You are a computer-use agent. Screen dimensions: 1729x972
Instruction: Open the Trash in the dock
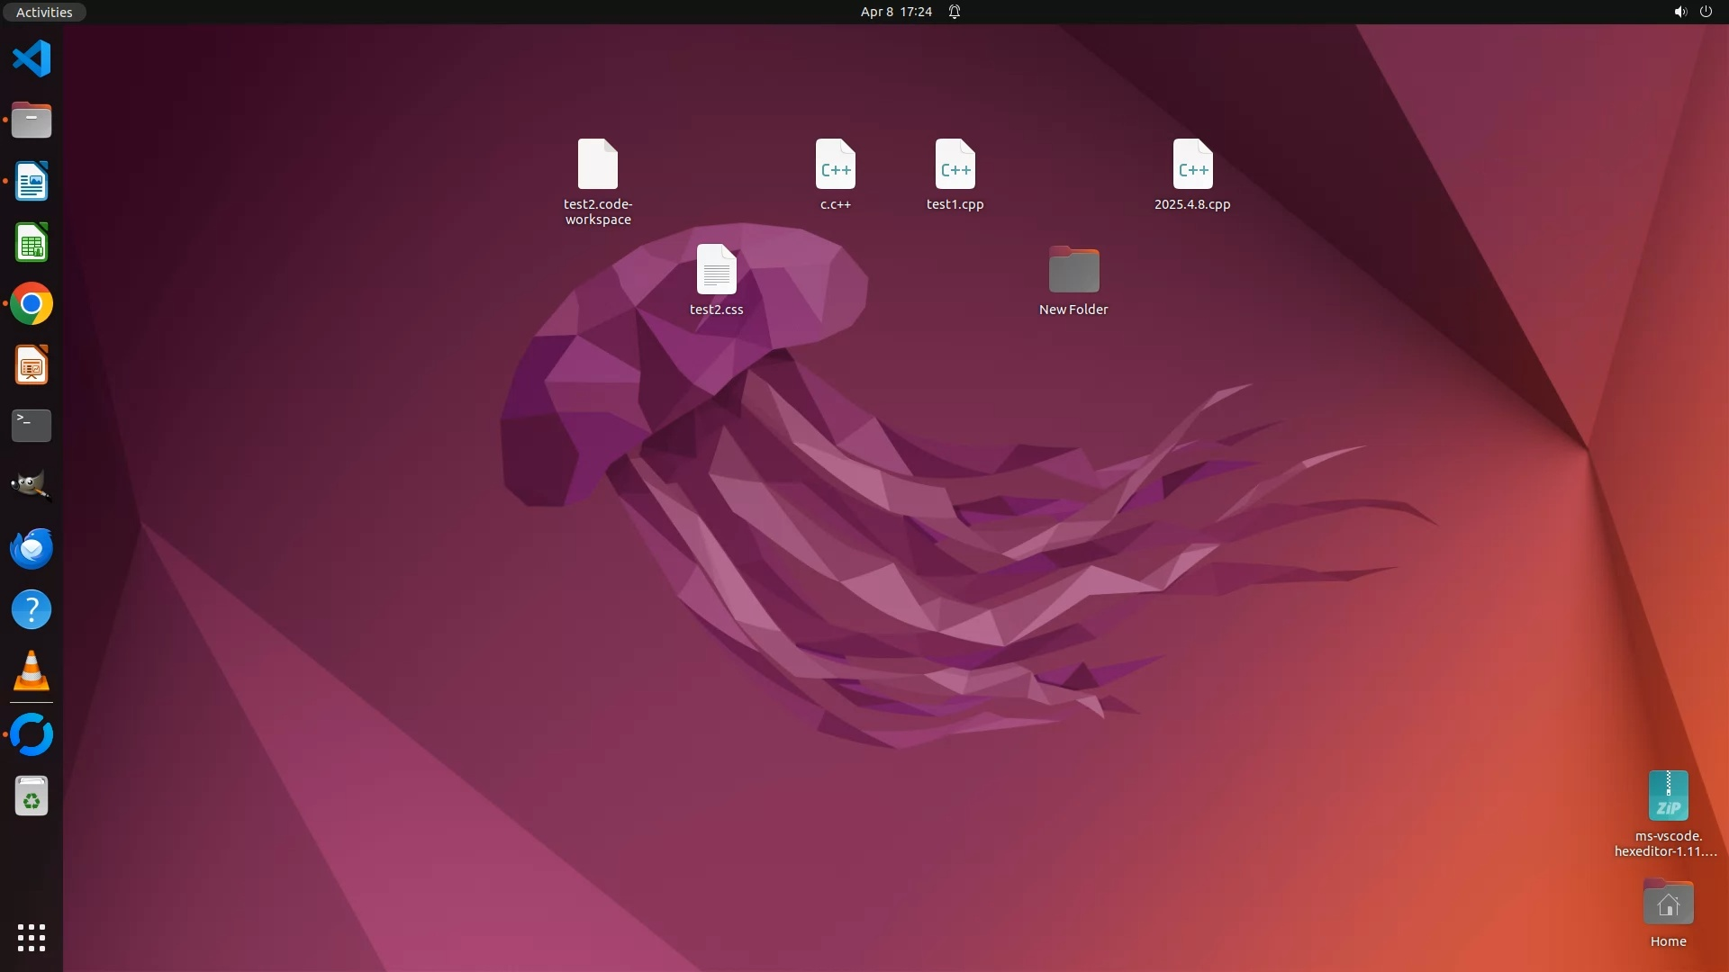(32, 796)
